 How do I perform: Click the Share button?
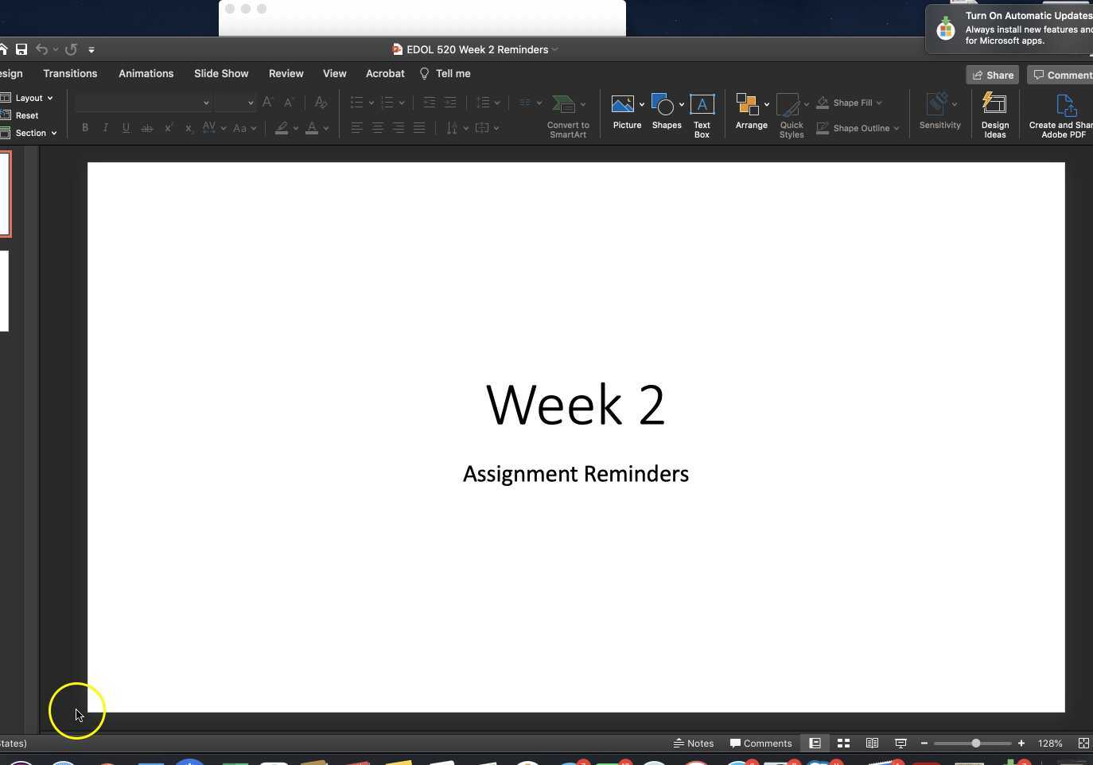(x=993, y=74)
